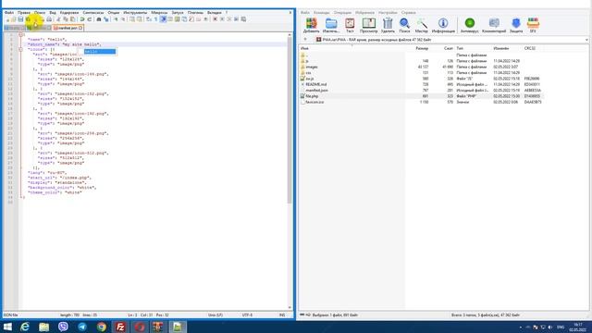Screen dimensions: 592x333
Task: Open Viber from taskbar
Action: click(x=63, y=327)
